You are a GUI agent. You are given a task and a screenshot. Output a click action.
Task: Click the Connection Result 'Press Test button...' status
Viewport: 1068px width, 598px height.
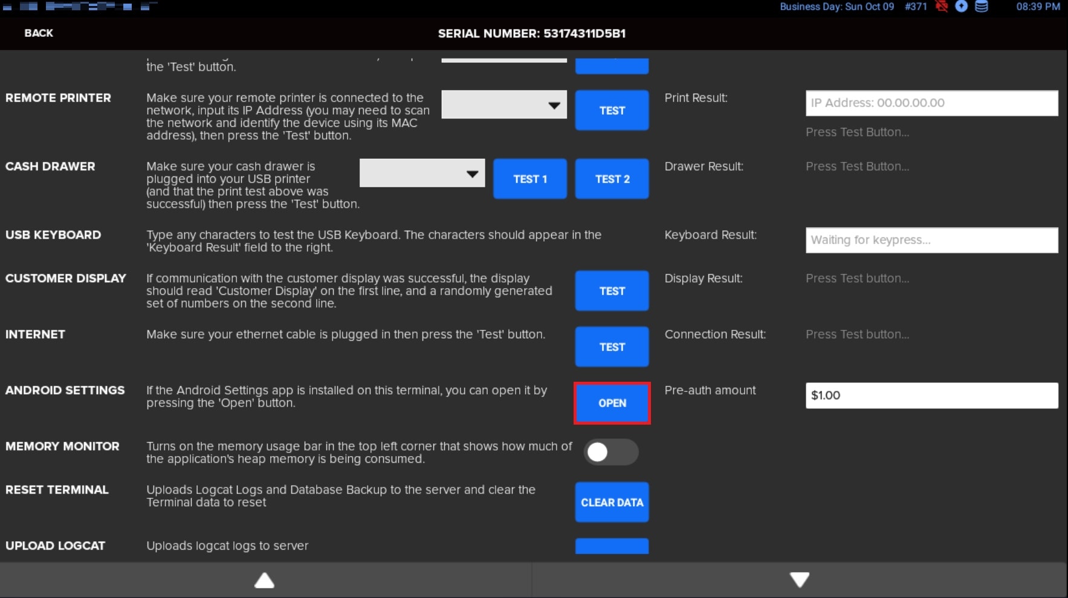tap(858, 335)
